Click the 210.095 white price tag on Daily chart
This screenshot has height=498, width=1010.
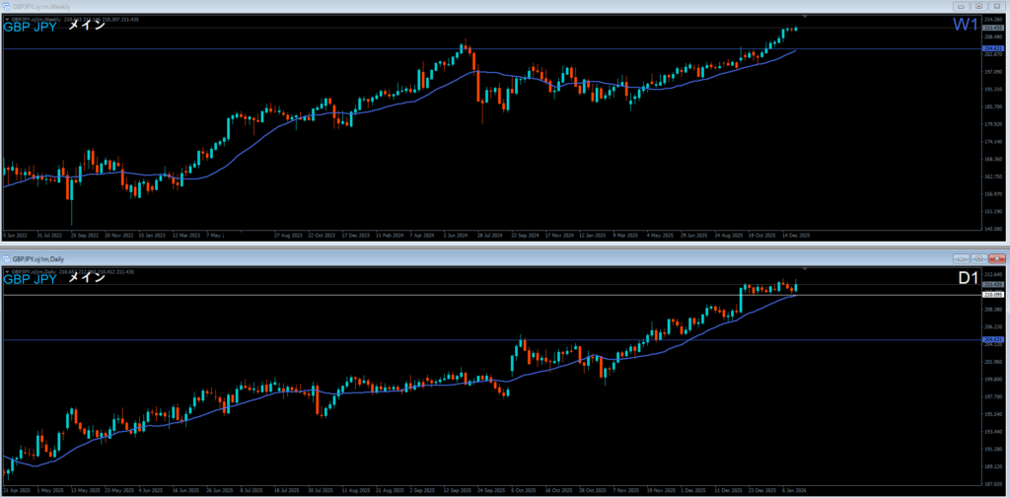coord(992,294)
